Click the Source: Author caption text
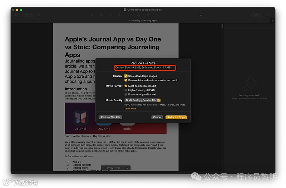 [x=88, y=136]
